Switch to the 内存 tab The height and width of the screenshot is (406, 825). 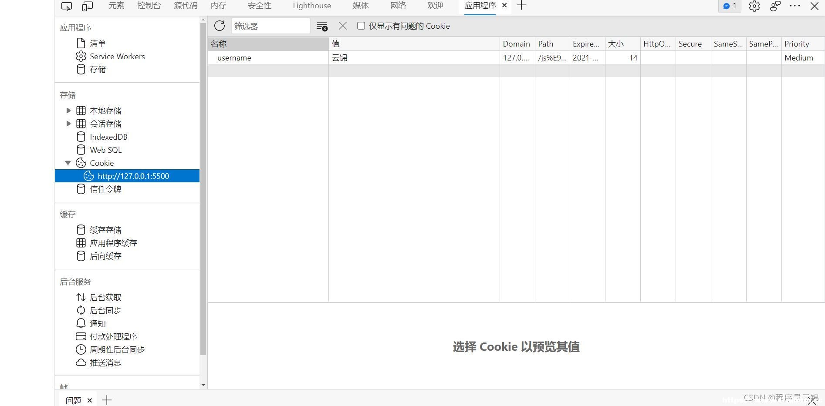pyautogui.click(x=218, y=6)
